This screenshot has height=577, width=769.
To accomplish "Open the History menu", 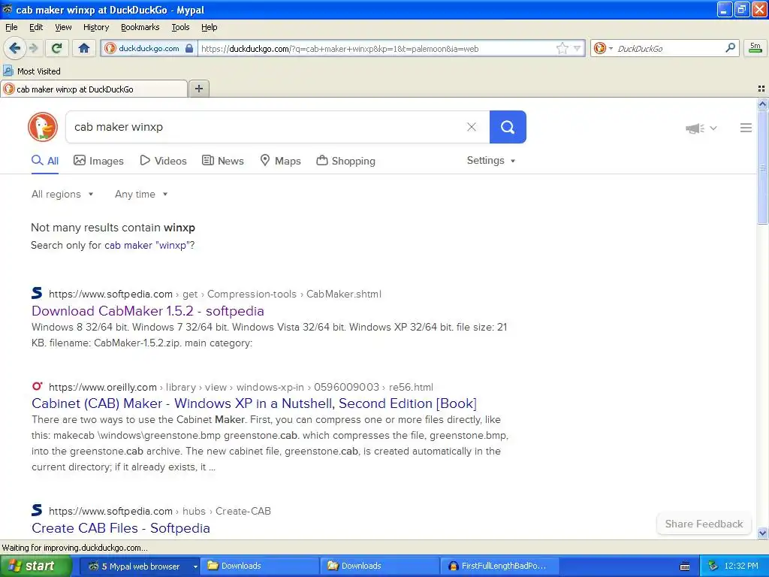I will click(96, 27).
